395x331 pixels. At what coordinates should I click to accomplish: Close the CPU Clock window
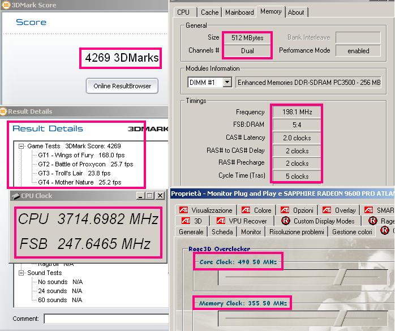160,196
